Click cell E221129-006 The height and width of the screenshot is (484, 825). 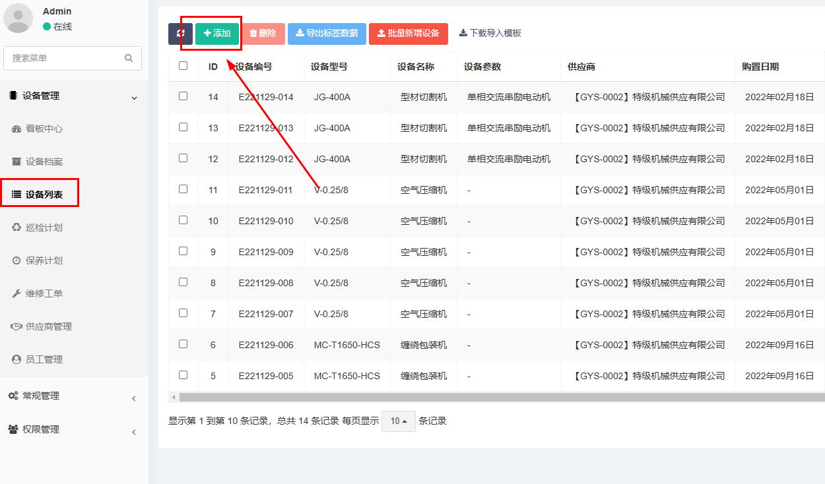(x=266, y=345)
